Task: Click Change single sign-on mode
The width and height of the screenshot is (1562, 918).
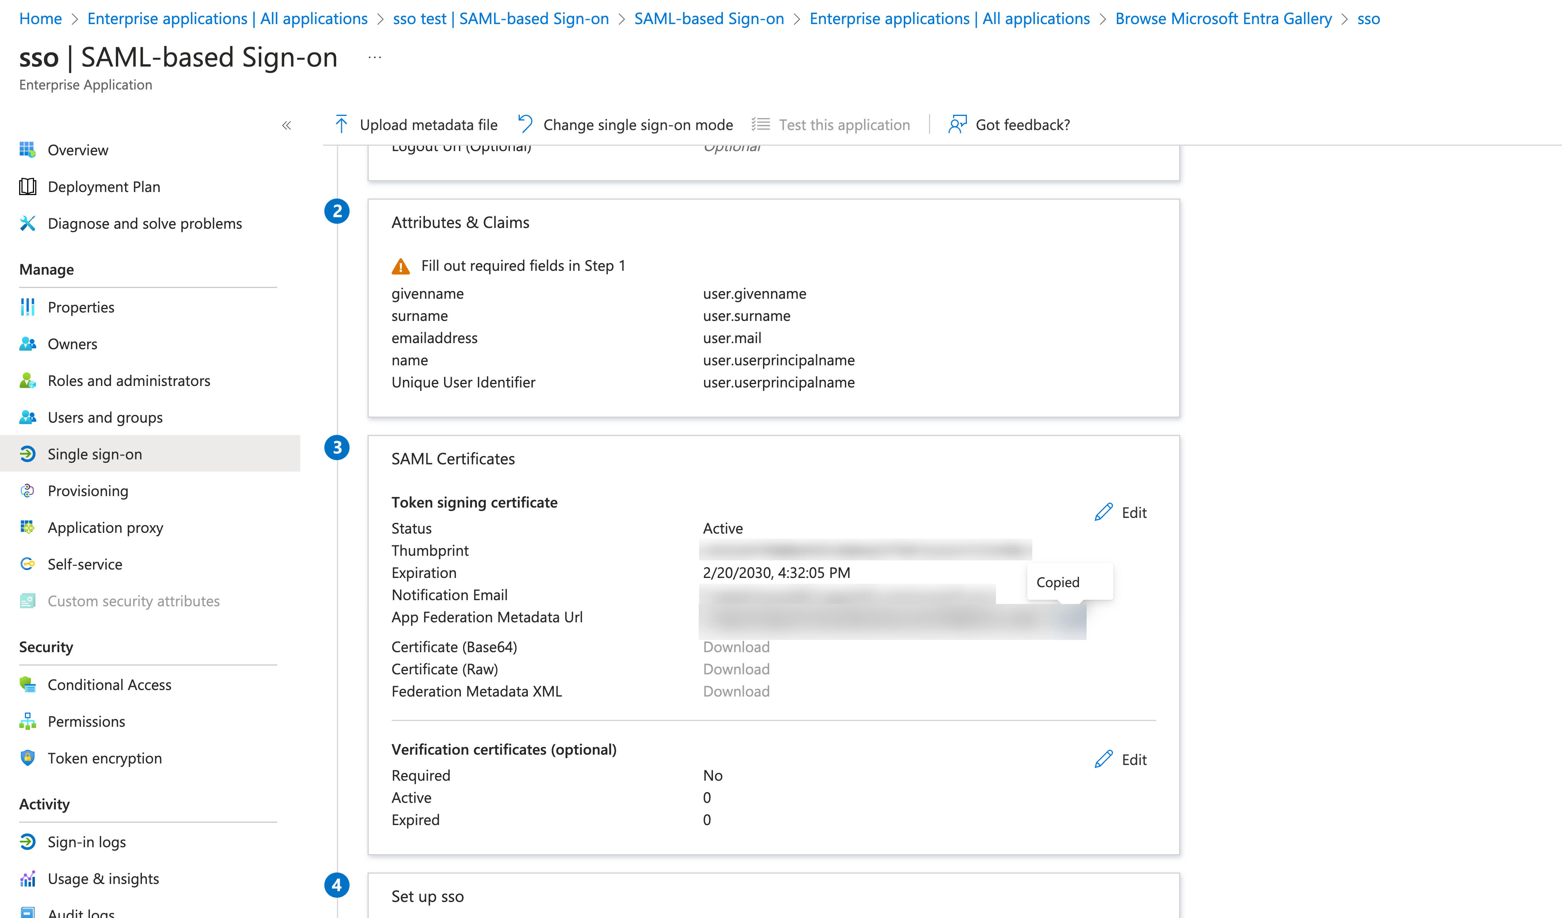Action: pos(625,125)
